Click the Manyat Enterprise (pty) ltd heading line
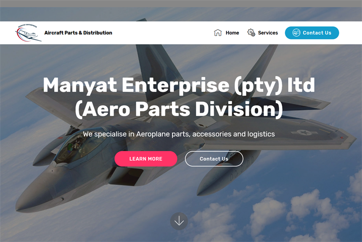 coord(179,85)
